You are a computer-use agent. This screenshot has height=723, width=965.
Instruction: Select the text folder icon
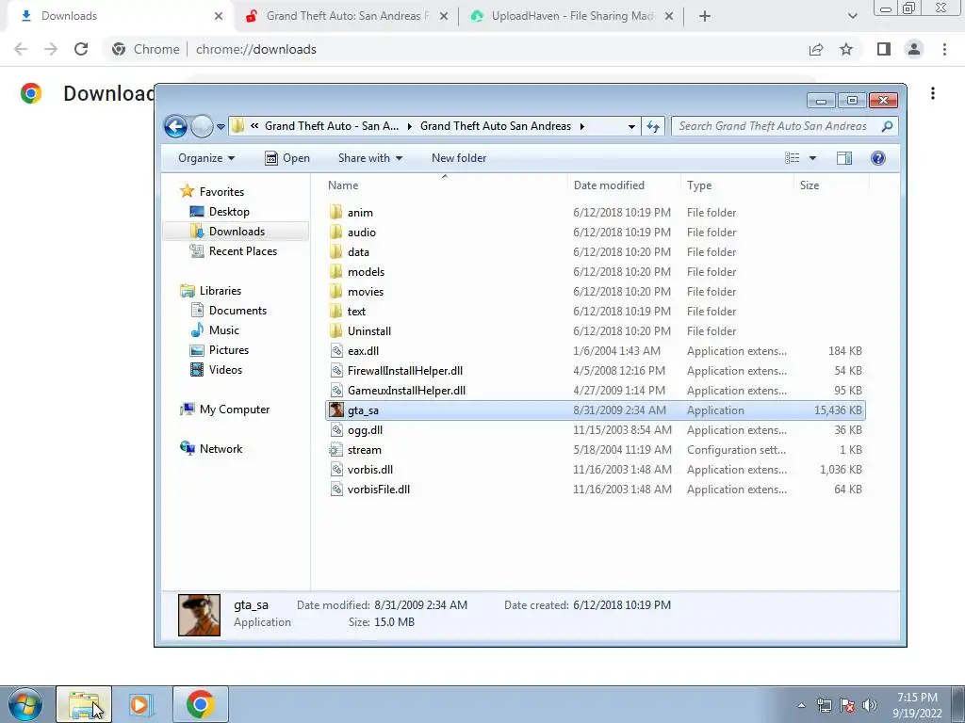(x=336, y=311)
